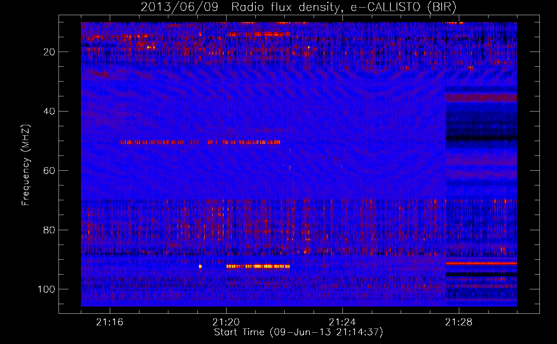Click the '100' frequency tick label
557x344 pixels.
pyautogui.click(x=46, y=289)
